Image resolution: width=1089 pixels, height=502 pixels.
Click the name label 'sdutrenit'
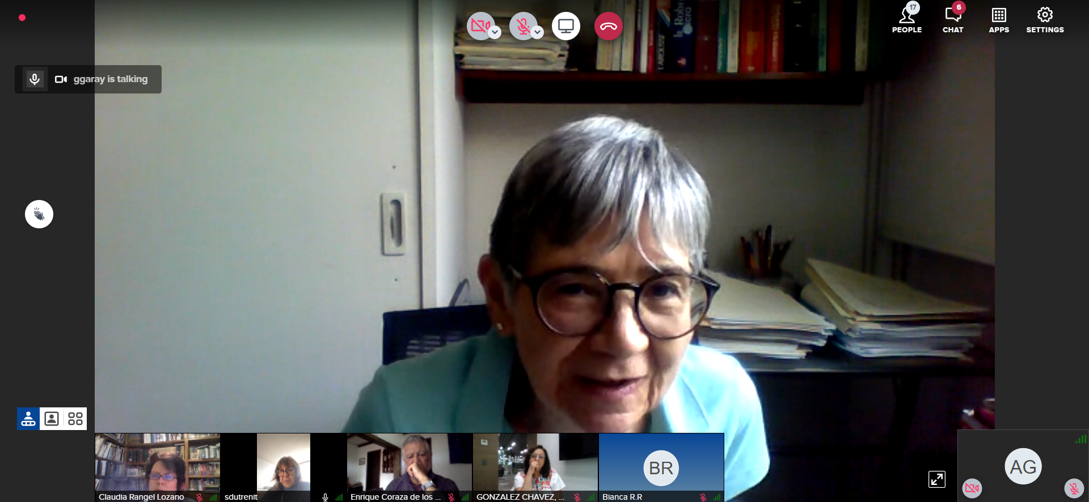pos(241,497)
